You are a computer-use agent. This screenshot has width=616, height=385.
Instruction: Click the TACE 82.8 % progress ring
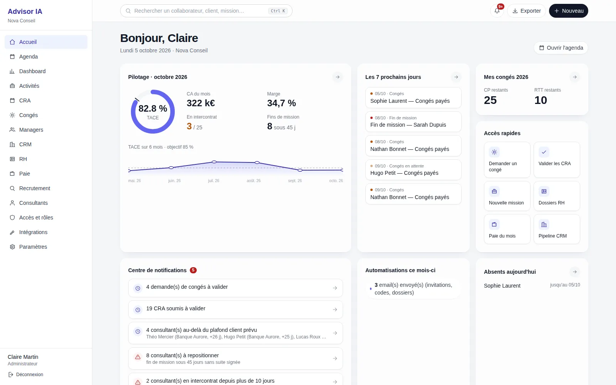tap(153, 112)
